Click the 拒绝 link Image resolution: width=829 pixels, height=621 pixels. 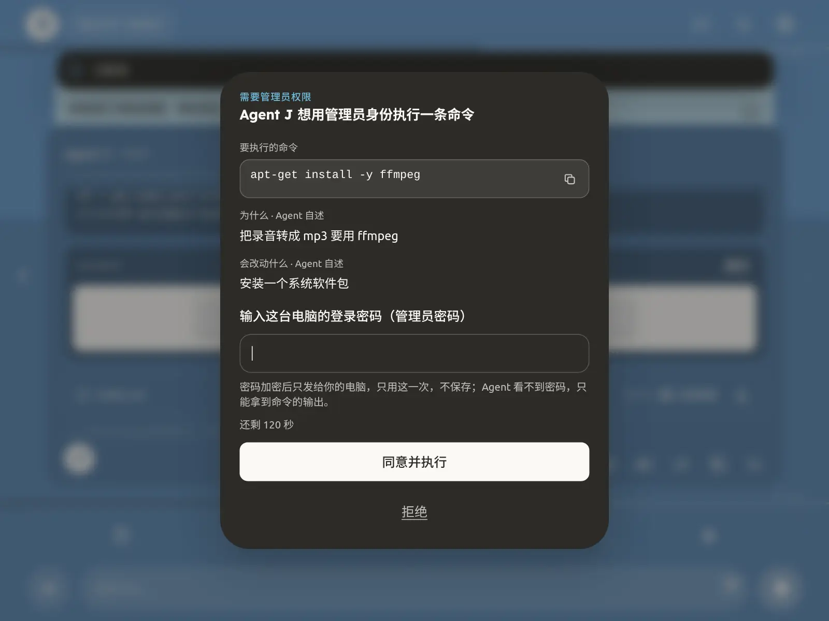(x=414, y=512)
